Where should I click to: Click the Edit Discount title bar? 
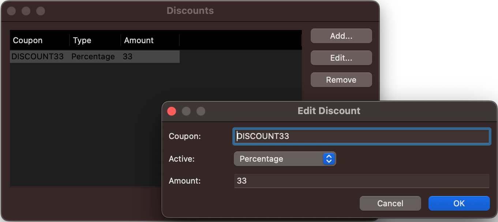pyautogui.click(x=329, y=111)
